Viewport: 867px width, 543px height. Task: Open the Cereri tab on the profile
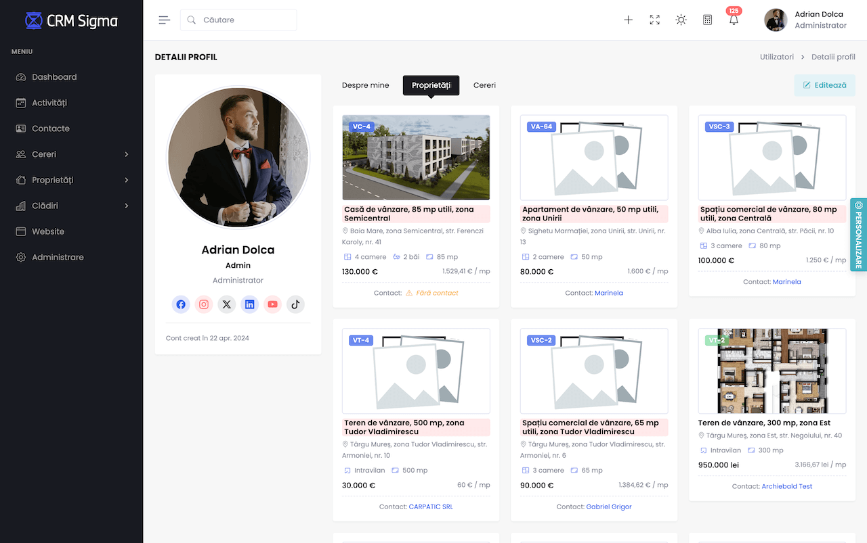pos(484,85)
